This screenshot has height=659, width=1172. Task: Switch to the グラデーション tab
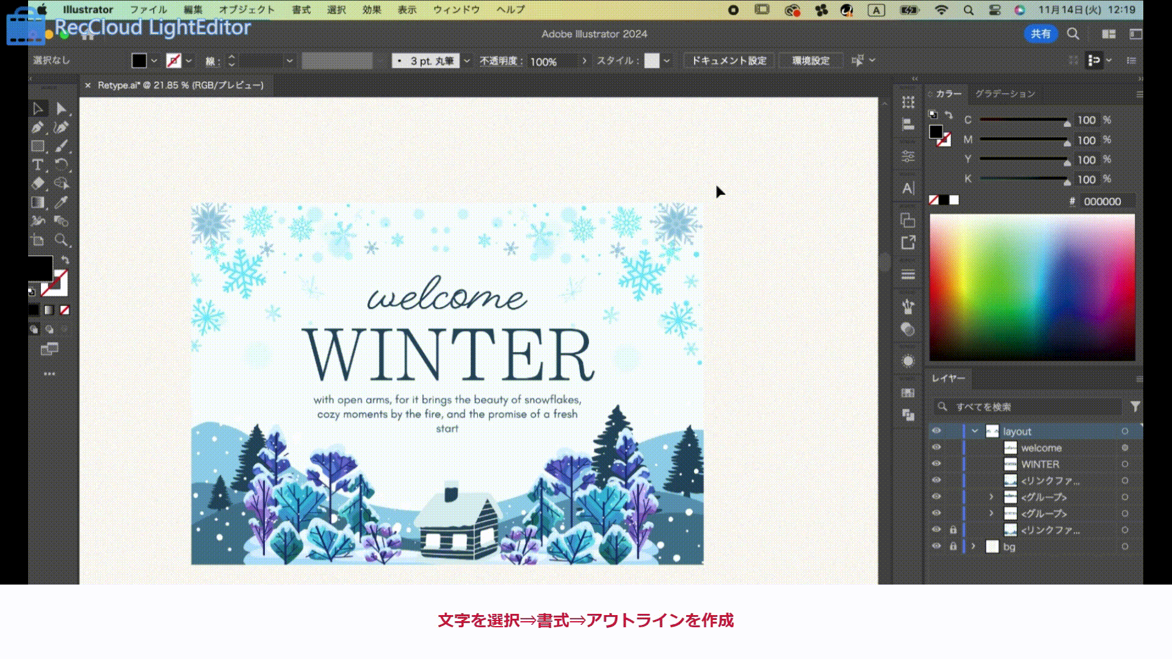pyautogui.click(x=1005, y=94)
